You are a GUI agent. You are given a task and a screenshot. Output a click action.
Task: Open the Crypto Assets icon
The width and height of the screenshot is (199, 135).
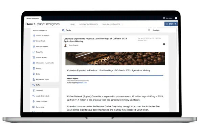point(34,57)
